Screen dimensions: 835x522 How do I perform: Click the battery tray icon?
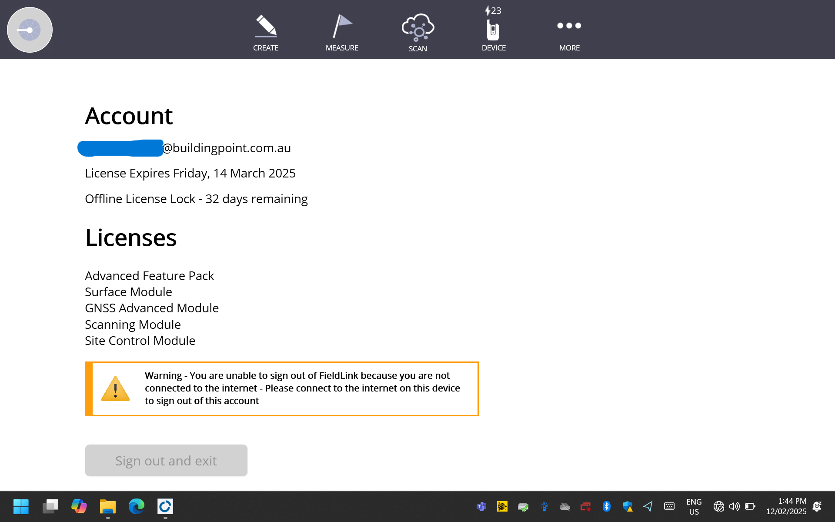point(750,506)
